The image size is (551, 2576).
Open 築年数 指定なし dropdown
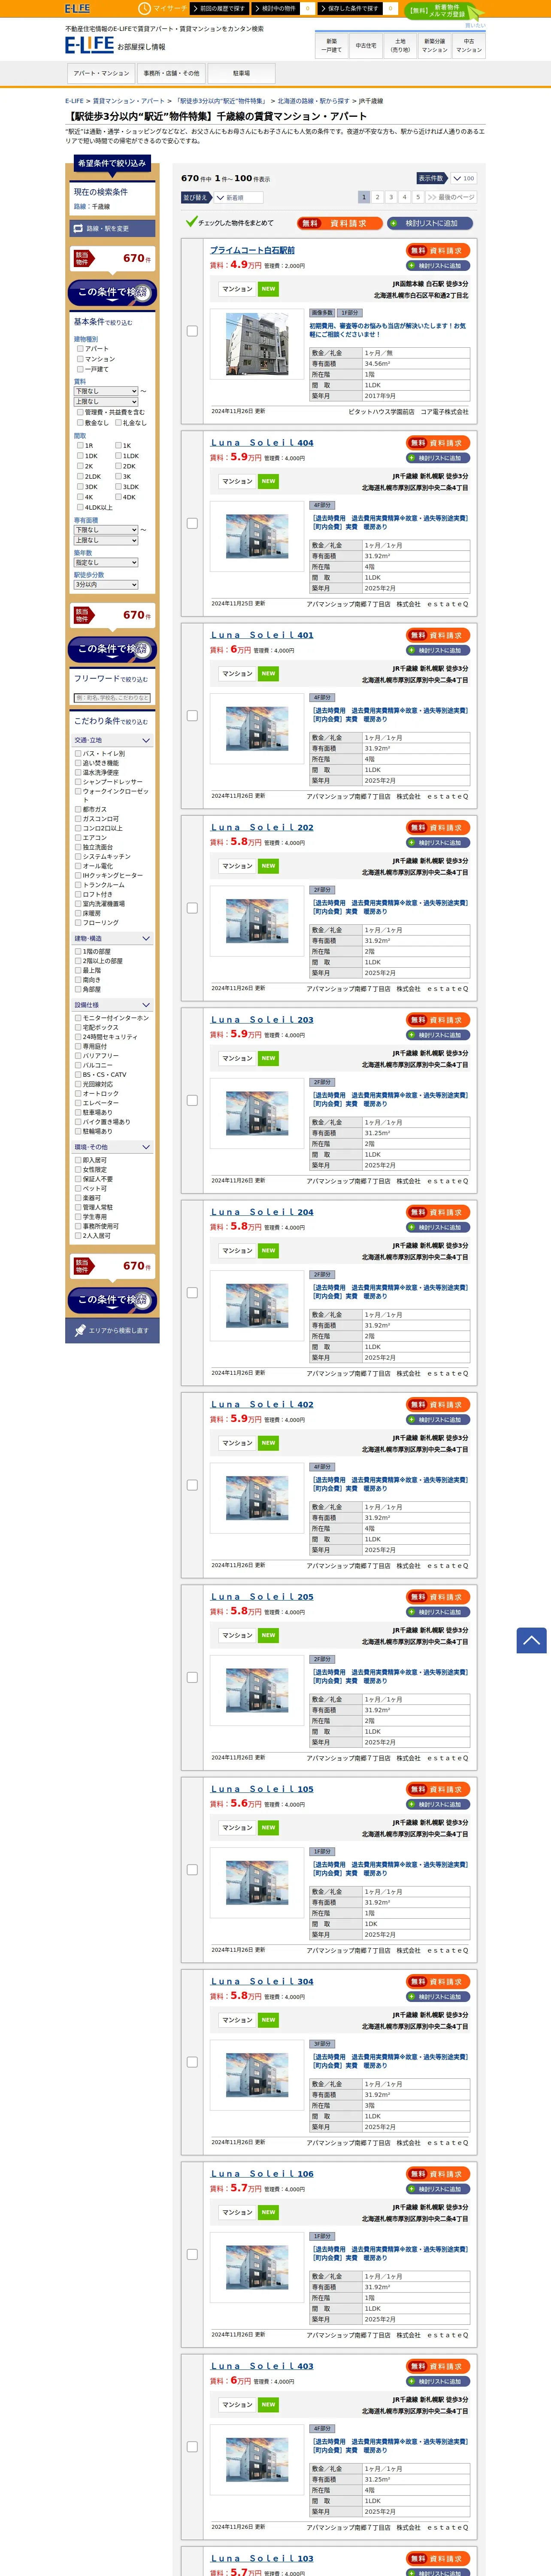point(106,563)
